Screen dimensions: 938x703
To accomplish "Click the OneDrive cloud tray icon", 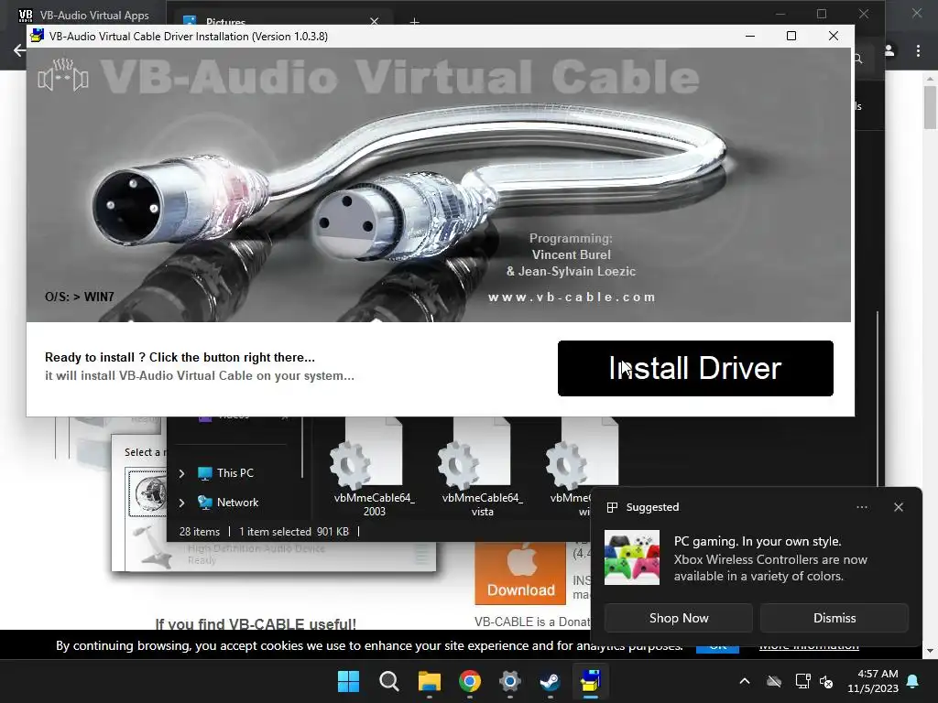I will (x=774, y=681).
